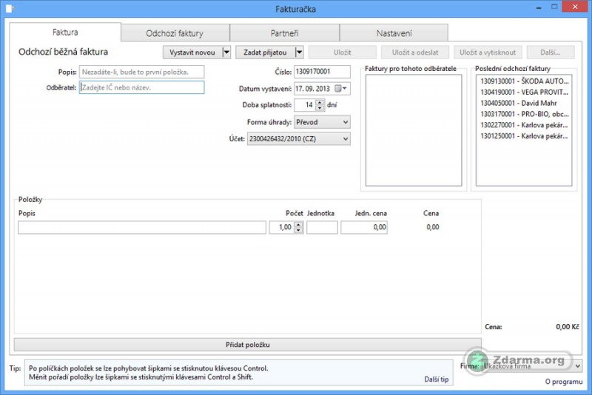Image resolution: width=592 pixels, height=395 pixels.
Task: Select invoice 1302270001 - Karlova pekár
Action: pyautogui.click(x=524, y=125)
